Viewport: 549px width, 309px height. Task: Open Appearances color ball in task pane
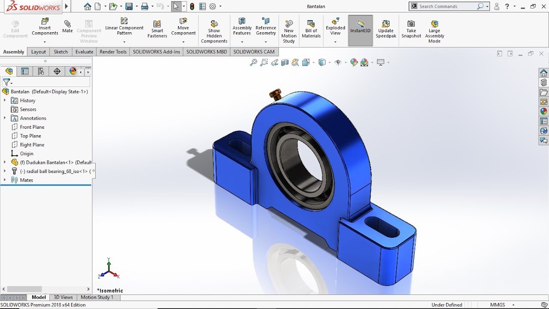point(544,111)
